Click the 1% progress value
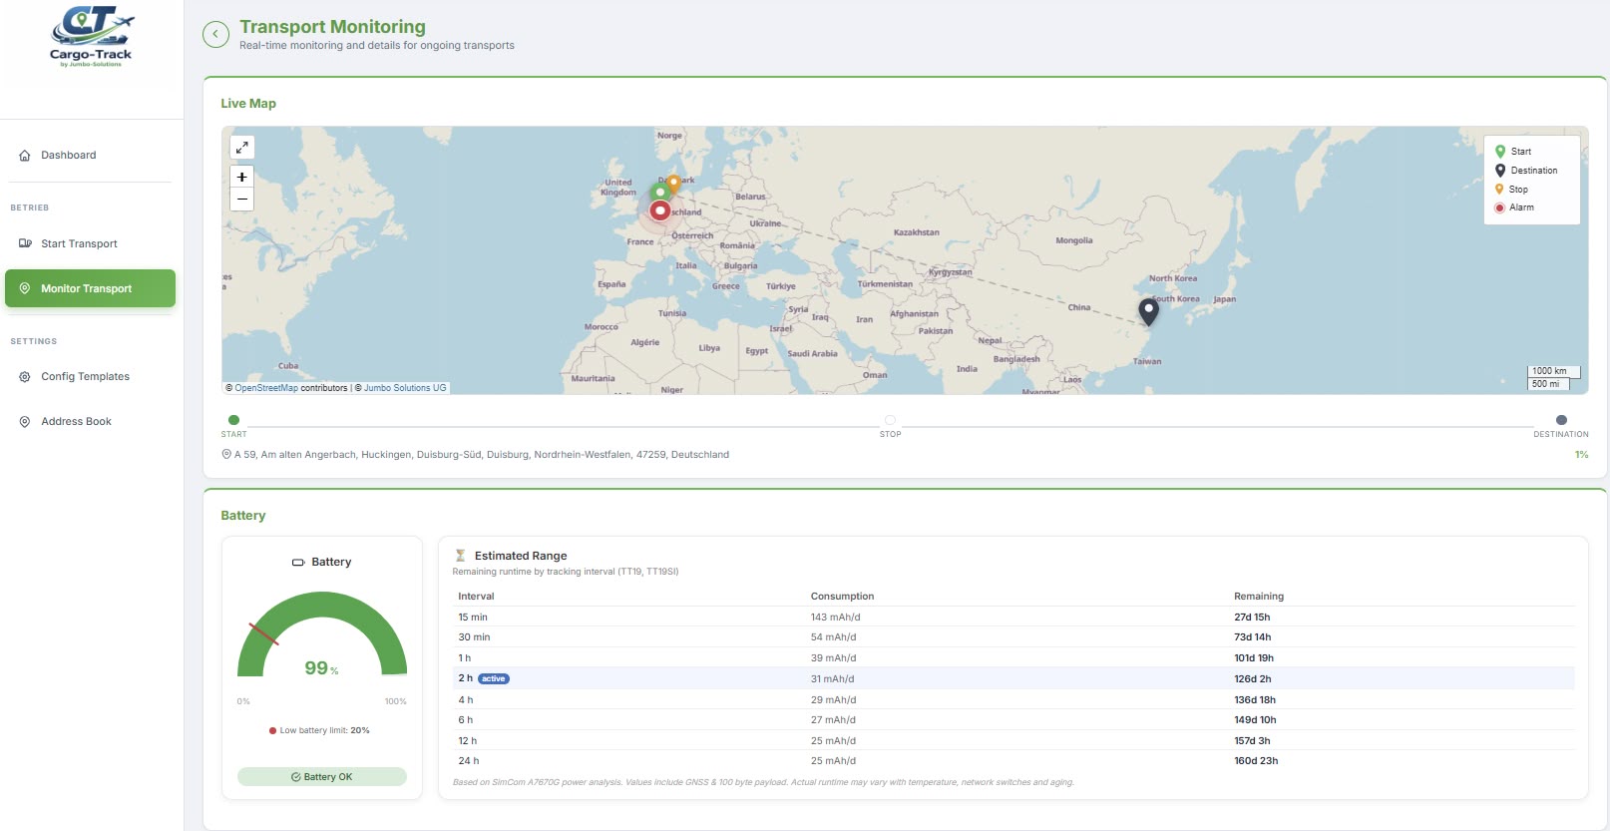Image resolution: width=1610 pixels, height=831 pixels. 1581,455
